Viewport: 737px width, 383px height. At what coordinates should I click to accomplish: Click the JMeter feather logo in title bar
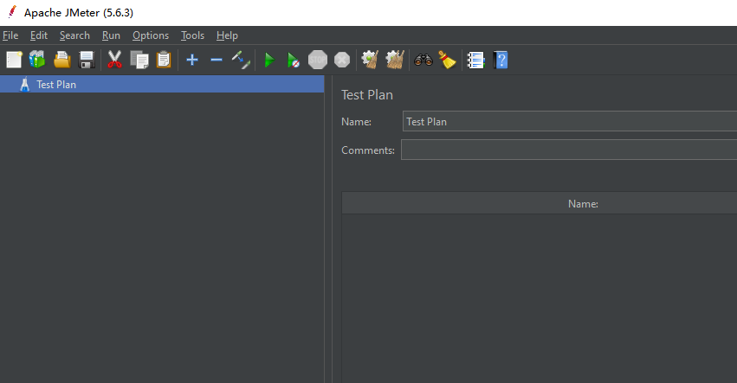click(12, 12)
